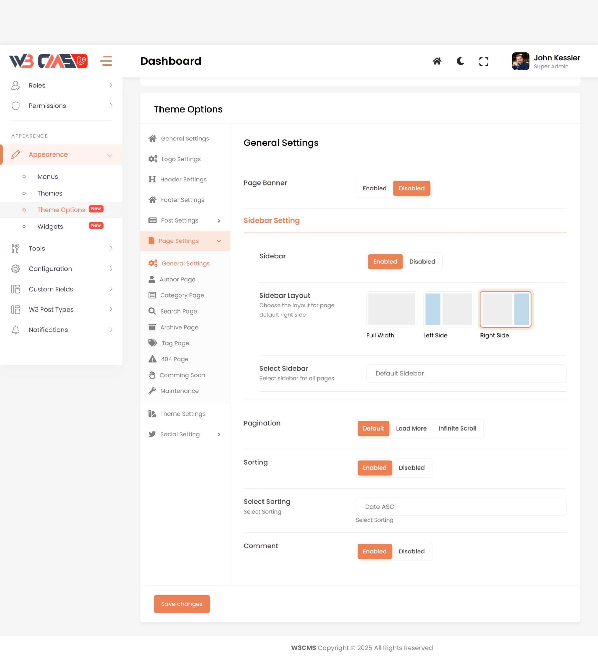
Task: Disable the Sidebar option
Action: (422, 262)
